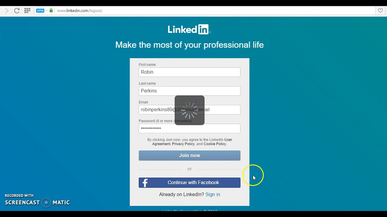Click the LinkedIn logo
Screen dimensions: 387x217
[189, 30]
